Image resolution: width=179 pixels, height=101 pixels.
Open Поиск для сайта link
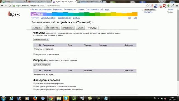[92, 10]
